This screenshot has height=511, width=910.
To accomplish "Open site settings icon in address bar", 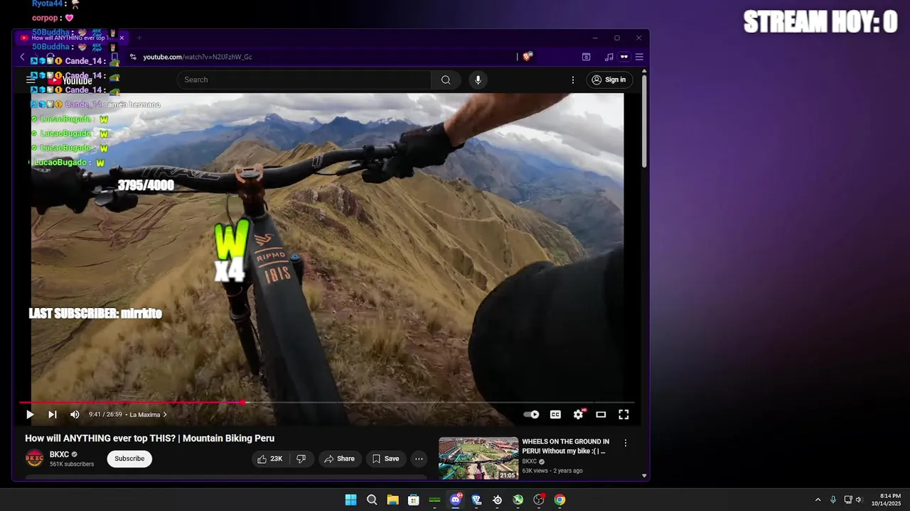I will click(133, 57).
